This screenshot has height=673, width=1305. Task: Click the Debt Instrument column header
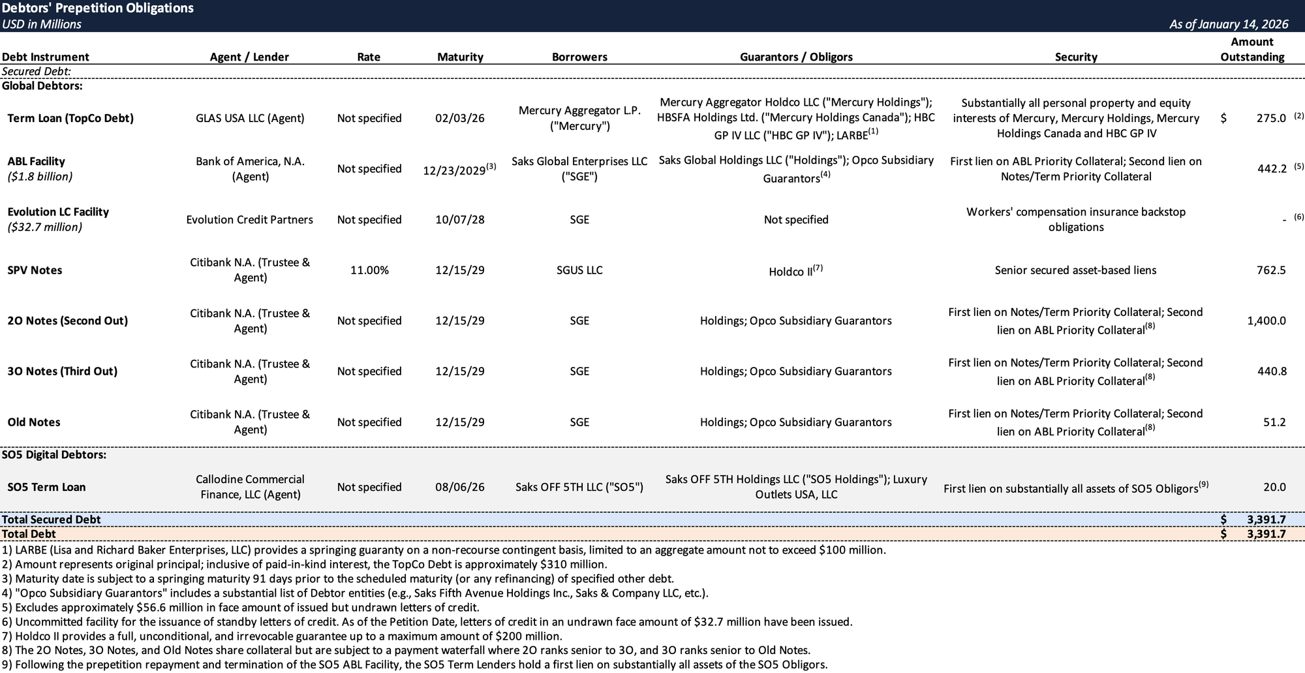coord(45,57)
